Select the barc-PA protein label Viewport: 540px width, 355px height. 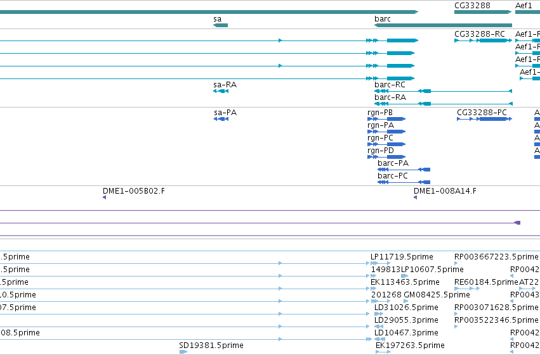(x=393, y=163)
